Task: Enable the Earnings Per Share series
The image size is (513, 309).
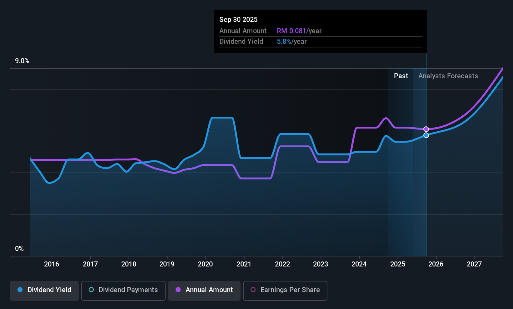Action: 285,291
